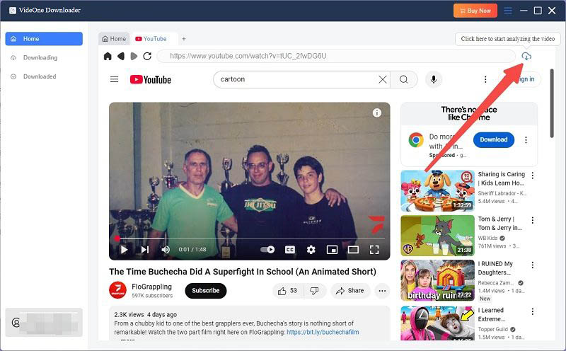Open the Downloading section in sidebar
This screenshot has width=566, height=351.
click(x=40, y=57)
